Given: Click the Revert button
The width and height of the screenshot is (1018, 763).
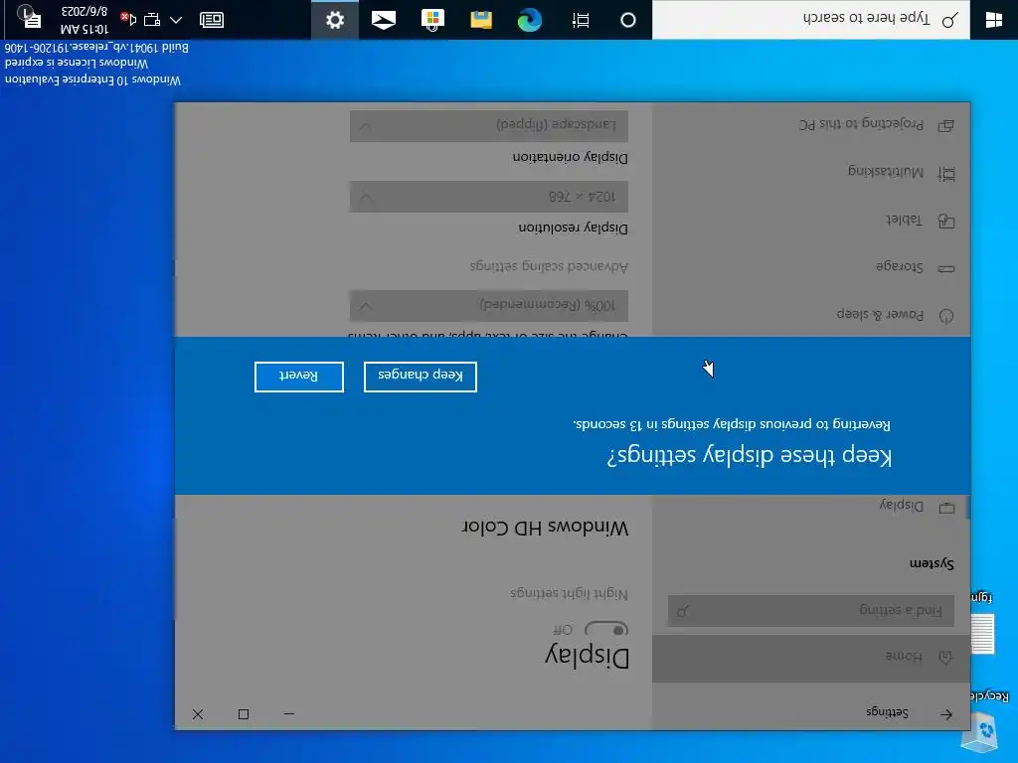Looking at the screenshot, I should click(x=298, y=377).
